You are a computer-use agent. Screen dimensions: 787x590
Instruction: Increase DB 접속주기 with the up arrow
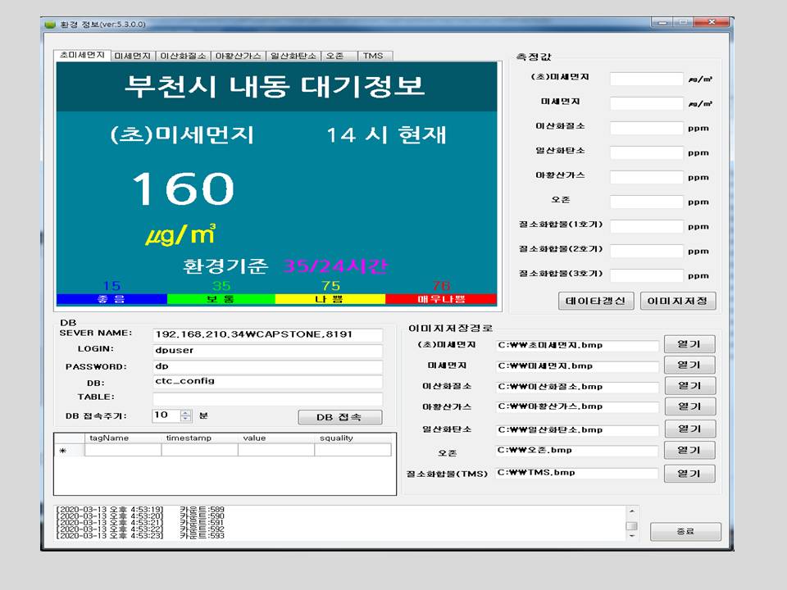tap(186, 413)
